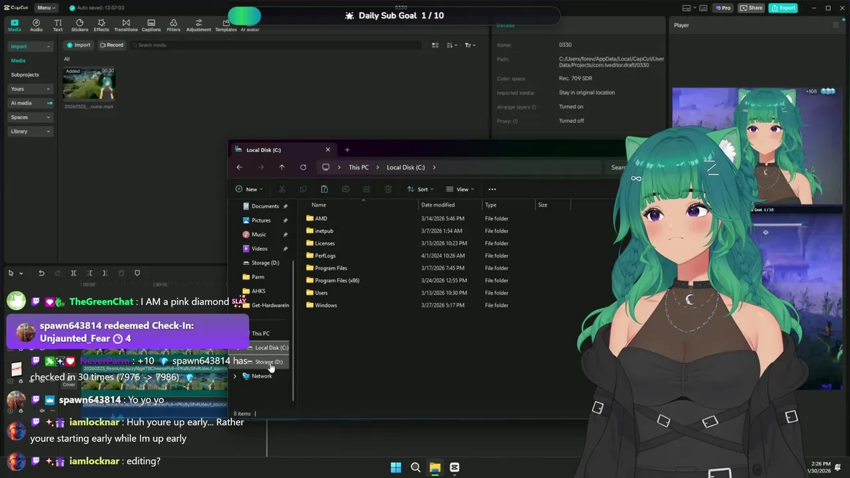Select the pointer tool in timeline toolbar
Image resolution: width=850 pixels, height=478 pixels.
pos(11,273)
